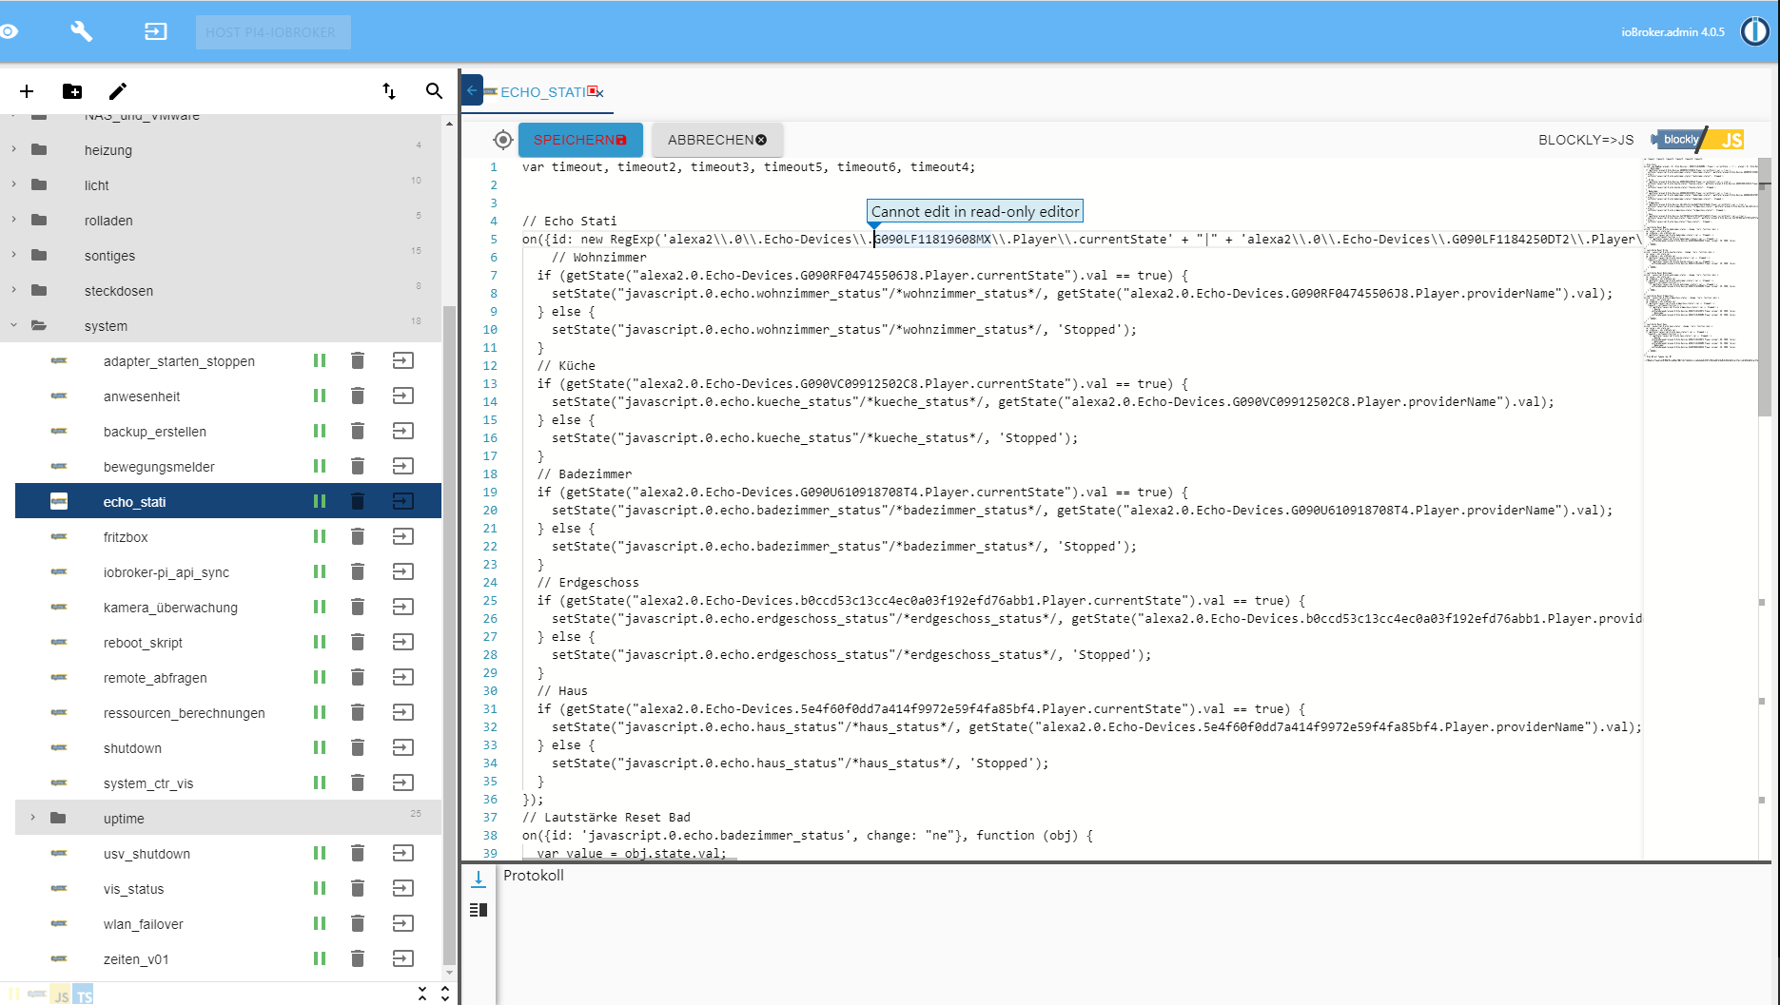Screen dimensions: 1780x1005
Task: Open instance of zeiten_v01 script
Action: coord(403,958)
